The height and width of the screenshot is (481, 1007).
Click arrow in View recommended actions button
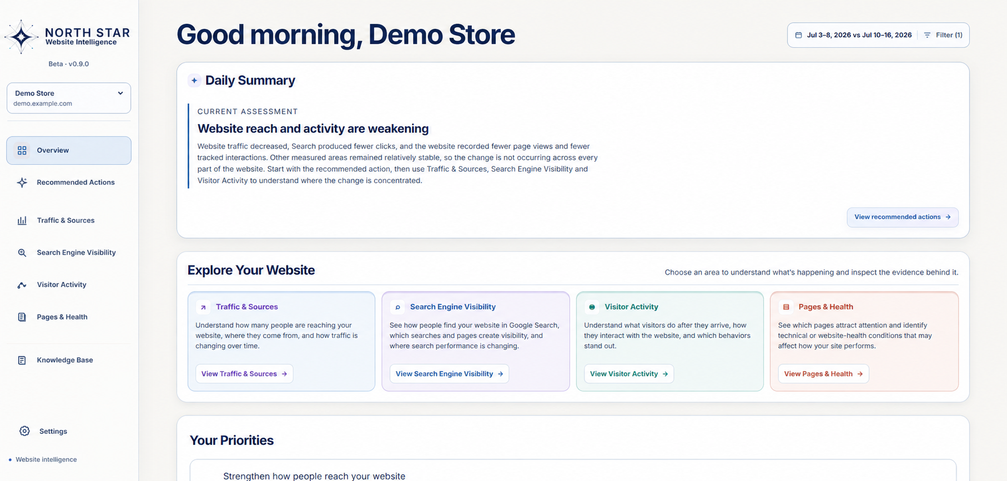point(948,217)
